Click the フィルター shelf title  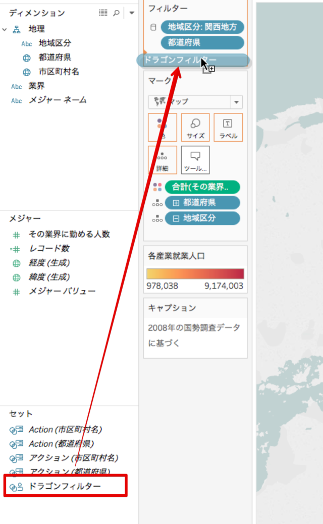[x=168, y=9]
